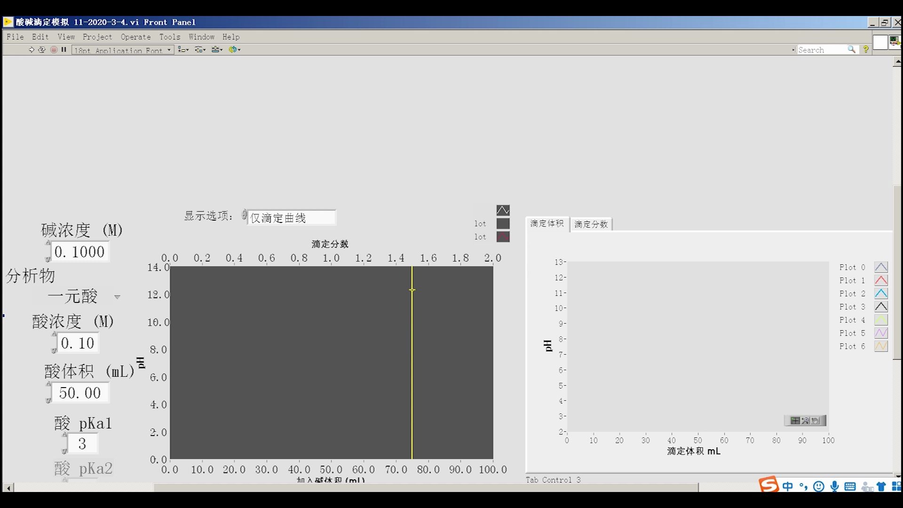The height and width of the screenshot is (508, 903).
Task: Open the Reorder tool menu
Action: (235, 49)
